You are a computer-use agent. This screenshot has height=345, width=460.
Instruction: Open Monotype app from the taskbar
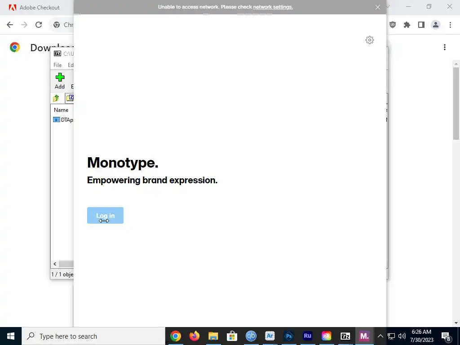click(364, 336)
